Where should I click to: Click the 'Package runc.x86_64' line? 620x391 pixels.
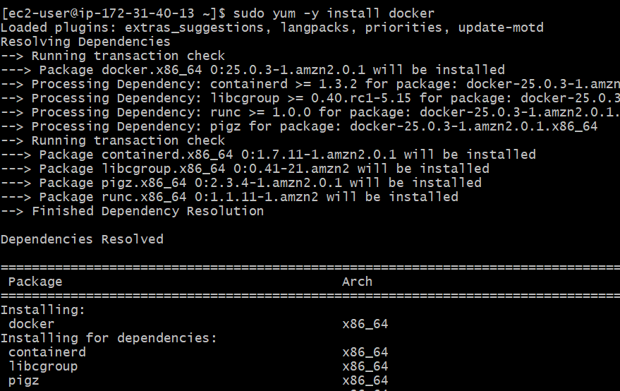[x=229, y=197]
